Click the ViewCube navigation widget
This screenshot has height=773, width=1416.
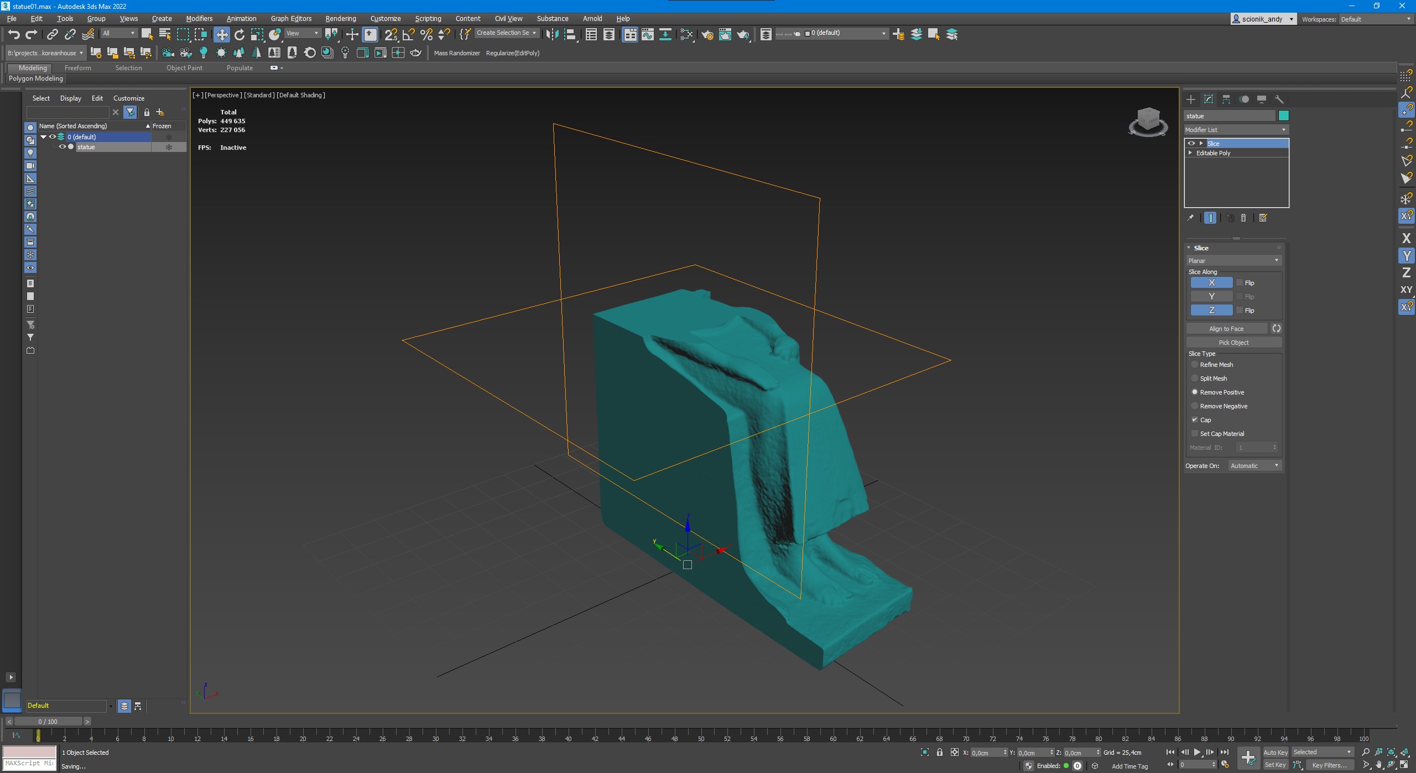coord(1148,122)
